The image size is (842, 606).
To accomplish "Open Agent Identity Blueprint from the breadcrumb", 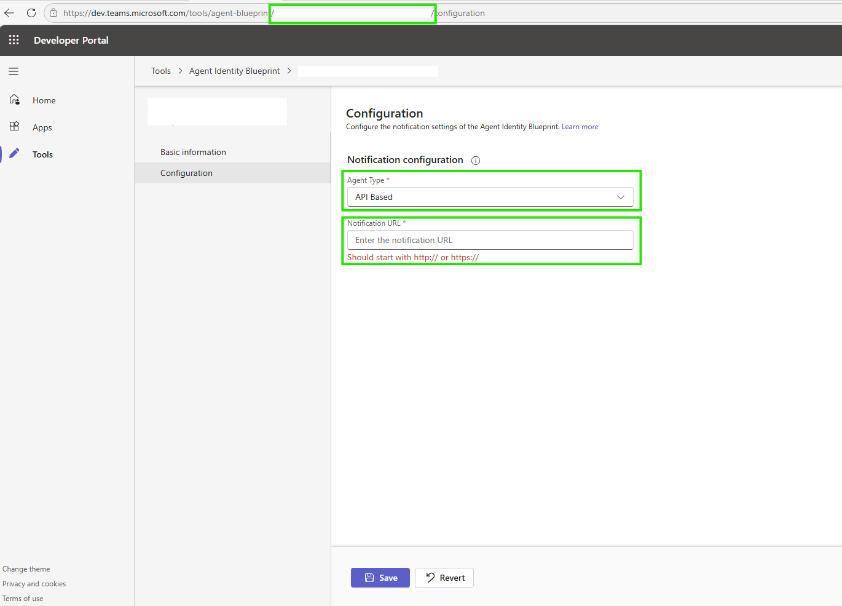I will pyautogui.click(x=234, y=71).
